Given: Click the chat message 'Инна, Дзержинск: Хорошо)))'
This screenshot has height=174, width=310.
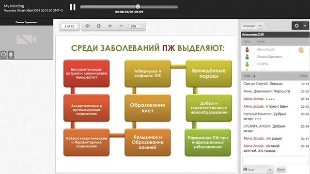Looking at the screenshot, I should click(266, 91).
